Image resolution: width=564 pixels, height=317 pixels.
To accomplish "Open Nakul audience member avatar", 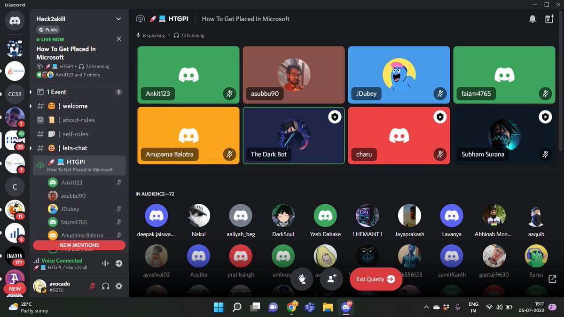I will click(198, 216).
